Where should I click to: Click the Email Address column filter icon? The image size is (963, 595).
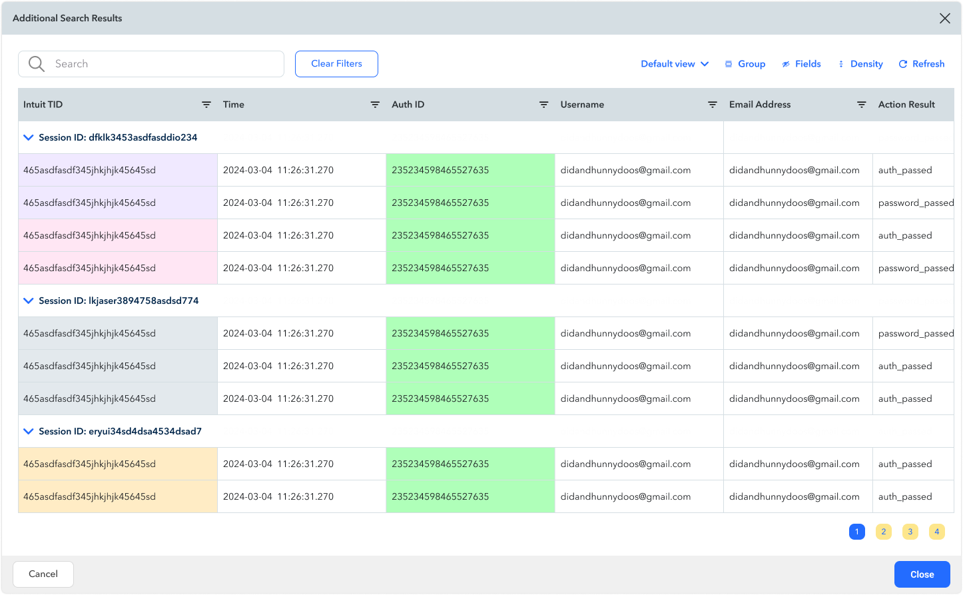click(861, 105)
